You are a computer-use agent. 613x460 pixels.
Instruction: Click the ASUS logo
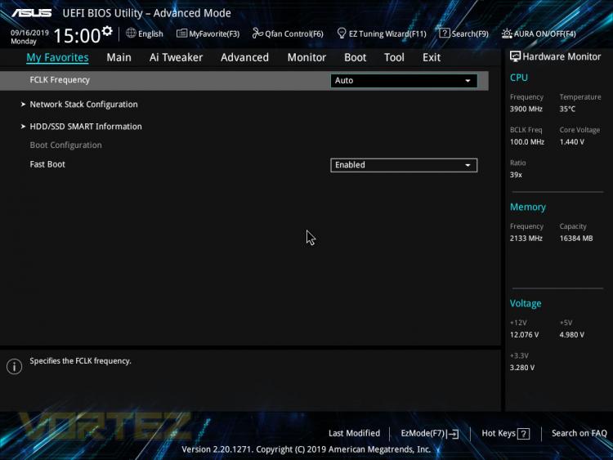[32, 13]
